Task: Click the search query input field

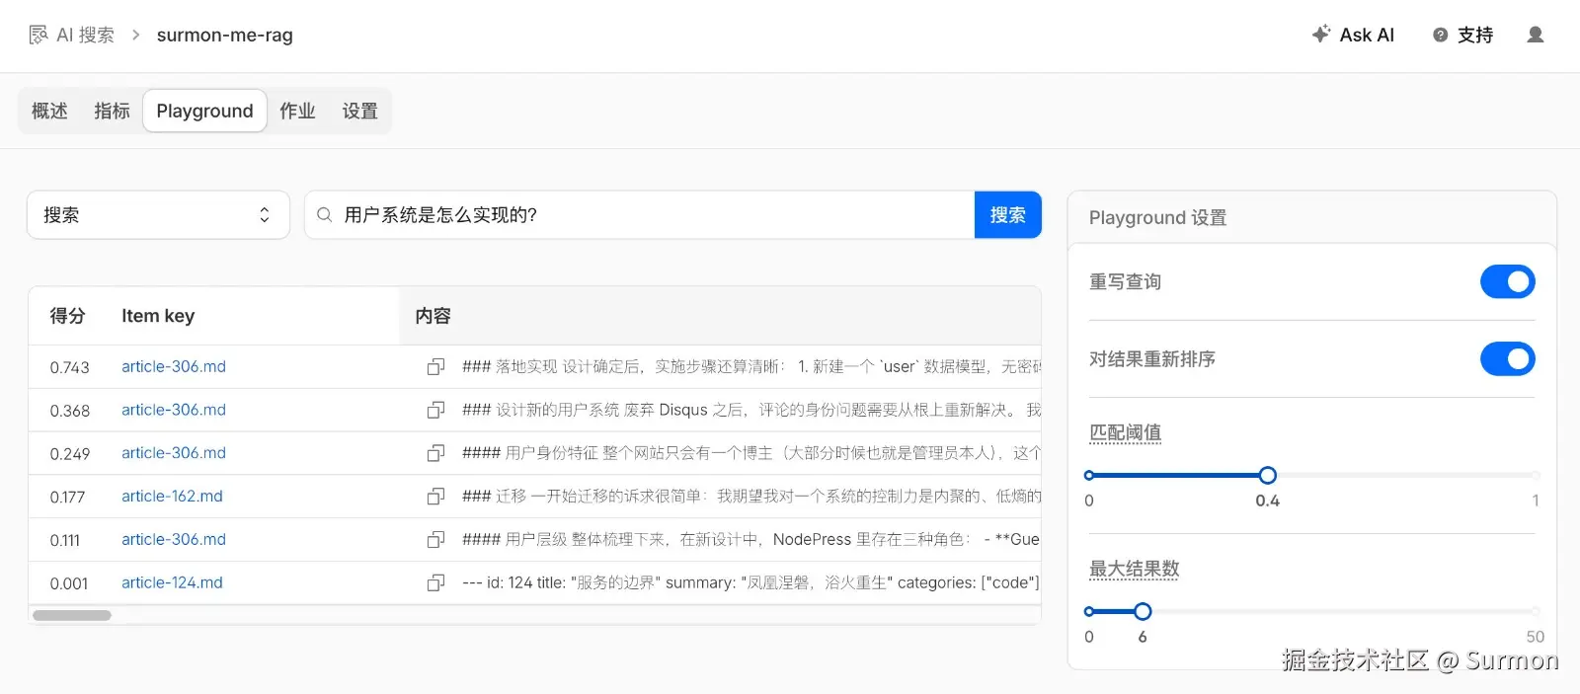Action: pos(652,215)
